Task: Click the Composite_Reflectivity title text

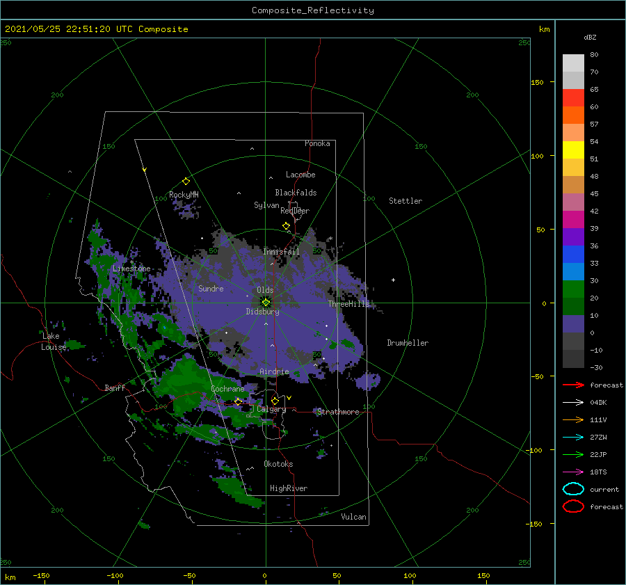Action: pyautogui.click(x=312, y=10)
